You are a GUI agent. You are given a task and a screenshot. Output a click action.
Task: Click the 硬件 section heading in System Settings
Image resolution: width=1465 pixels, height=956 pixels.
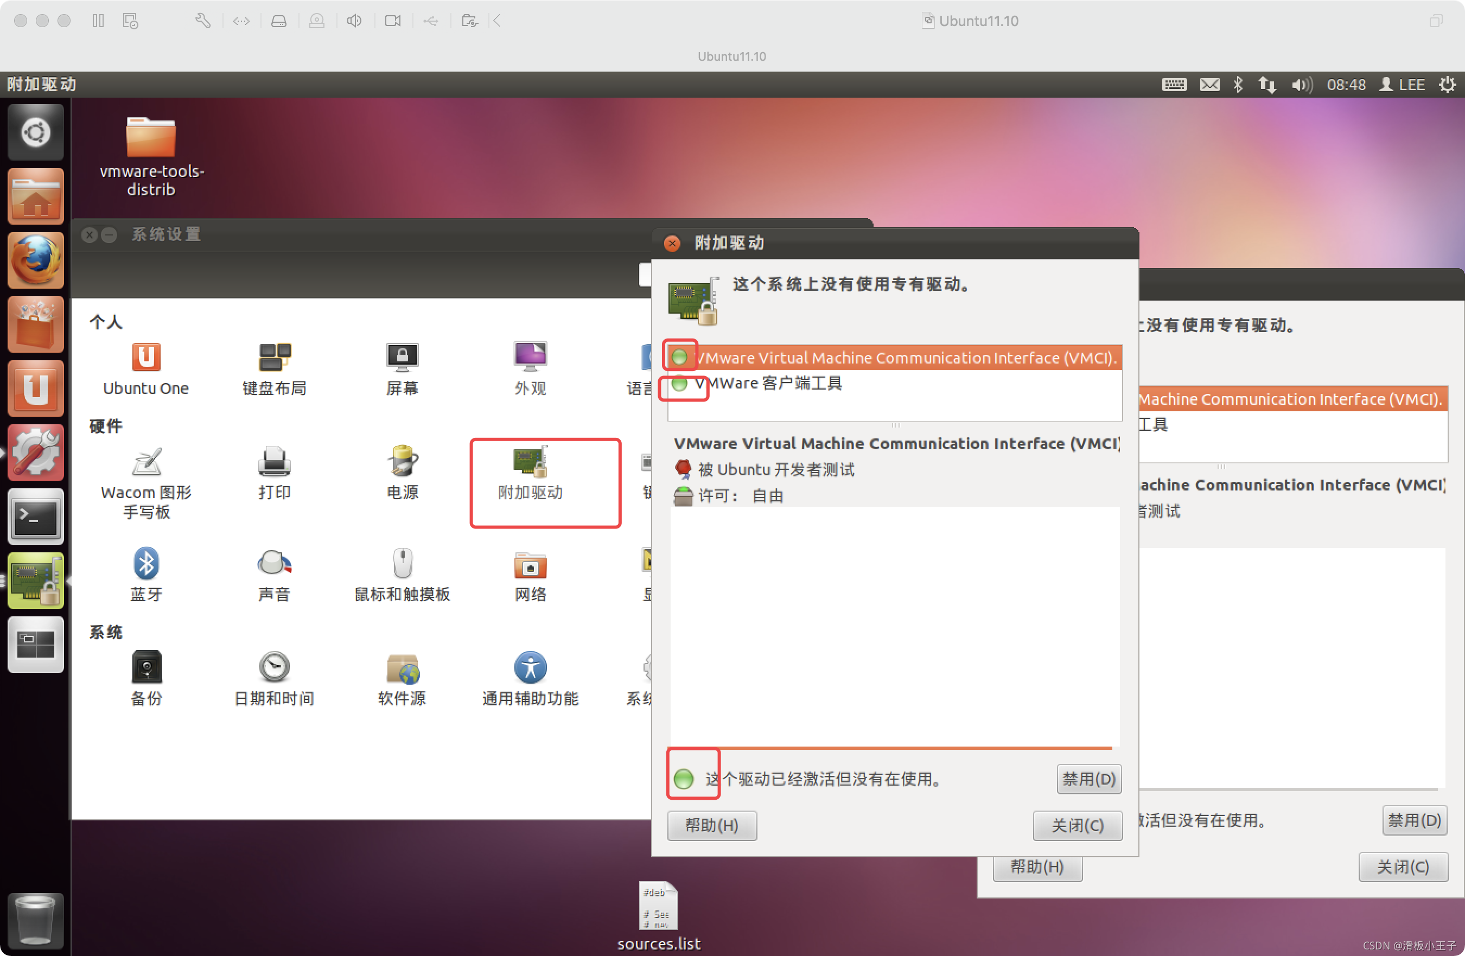(106, 426)
